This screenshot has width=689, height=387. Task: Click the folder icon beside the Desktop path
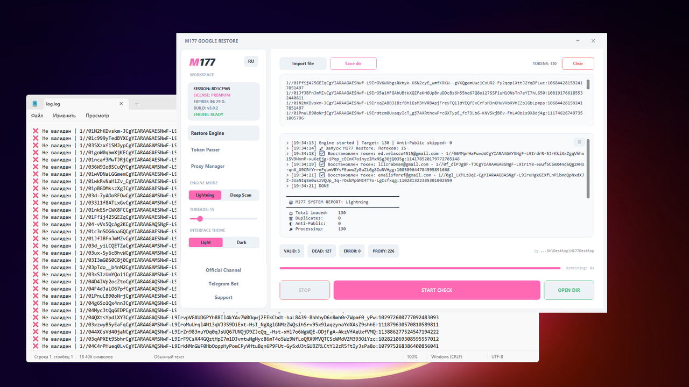pos(536,251)
